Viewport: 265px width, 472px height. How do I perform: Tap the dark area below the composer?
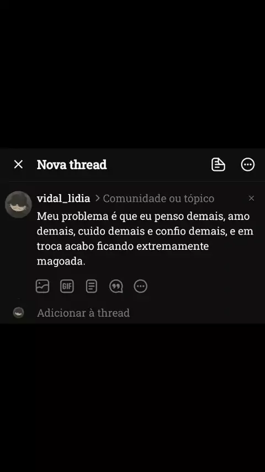tap(132, 397)
